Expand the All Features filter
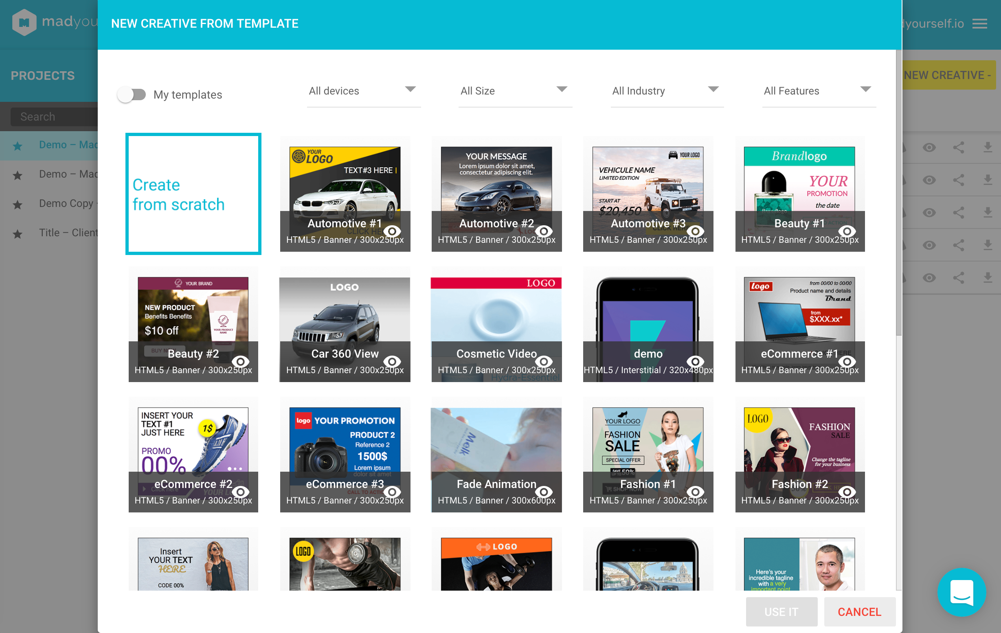The width and height of the screenshot is (1001, 633). (x=819, y=91)
